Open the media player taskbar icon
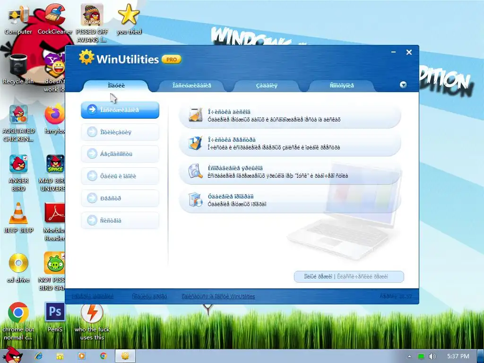484x363 pixels. [82, 356]
